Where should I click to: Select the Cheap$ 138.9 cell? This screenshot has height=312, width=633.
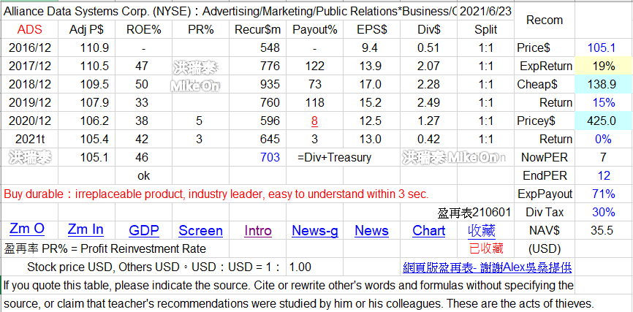click(603, 84)
